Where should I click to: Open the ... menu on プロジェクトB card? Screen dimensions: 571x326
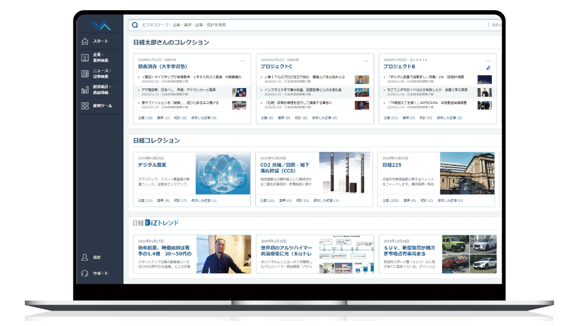point(488,61)
